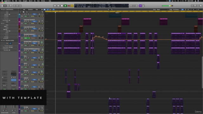Open the Apple menu
Screen dimensions: 203x114
pos(2,1)
